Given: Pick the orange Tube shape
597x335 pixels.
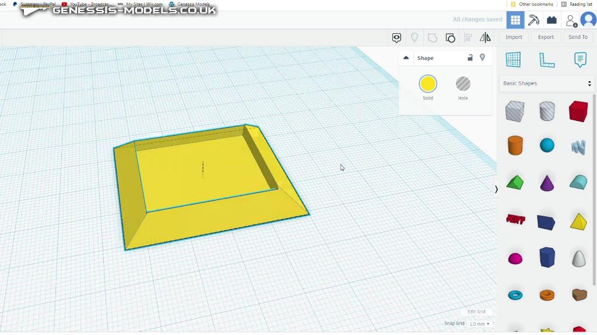Looking at the screenshot, I should click(x=547, y=295).
